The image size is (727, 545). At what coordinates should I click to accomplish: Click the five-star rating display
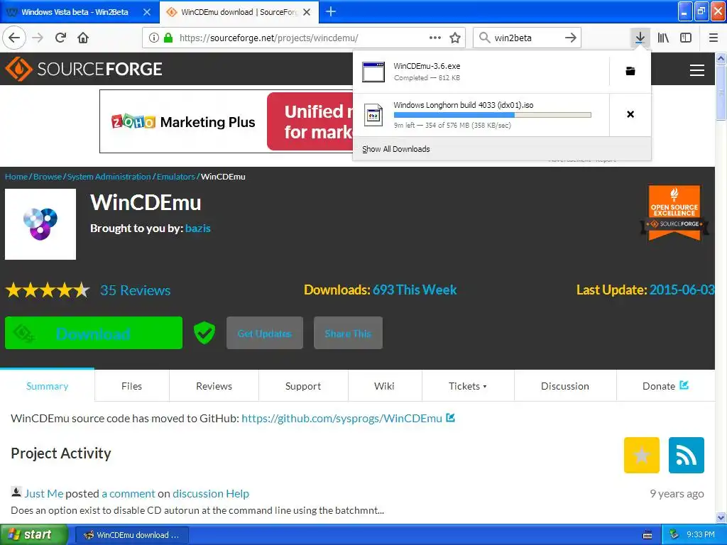pos(48,290)
